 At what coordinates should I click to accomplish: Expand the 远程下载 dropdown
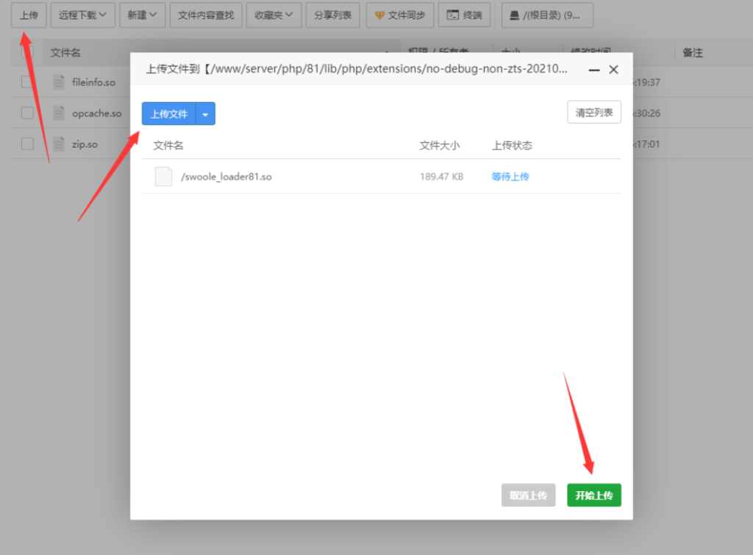click(x=82, y=15)
